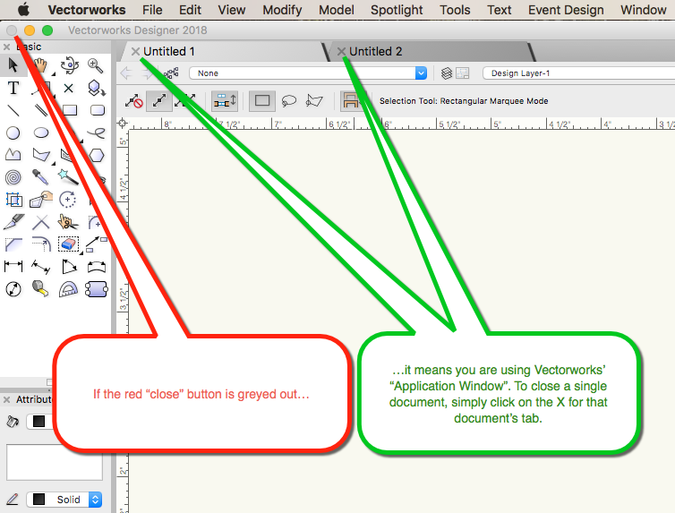This screenshot has width=675, height=513.
Task: Select the Arc Length Dimension tool
Action: click(x=97, y=267)
